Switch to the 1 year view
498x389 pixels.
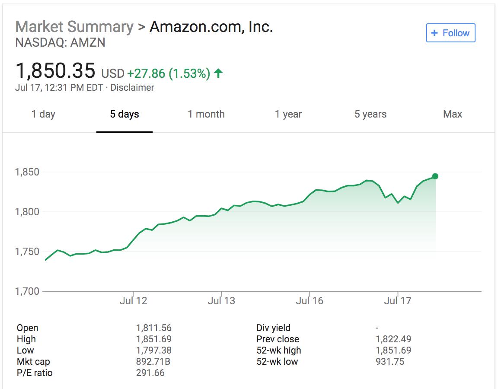point(288,115)
